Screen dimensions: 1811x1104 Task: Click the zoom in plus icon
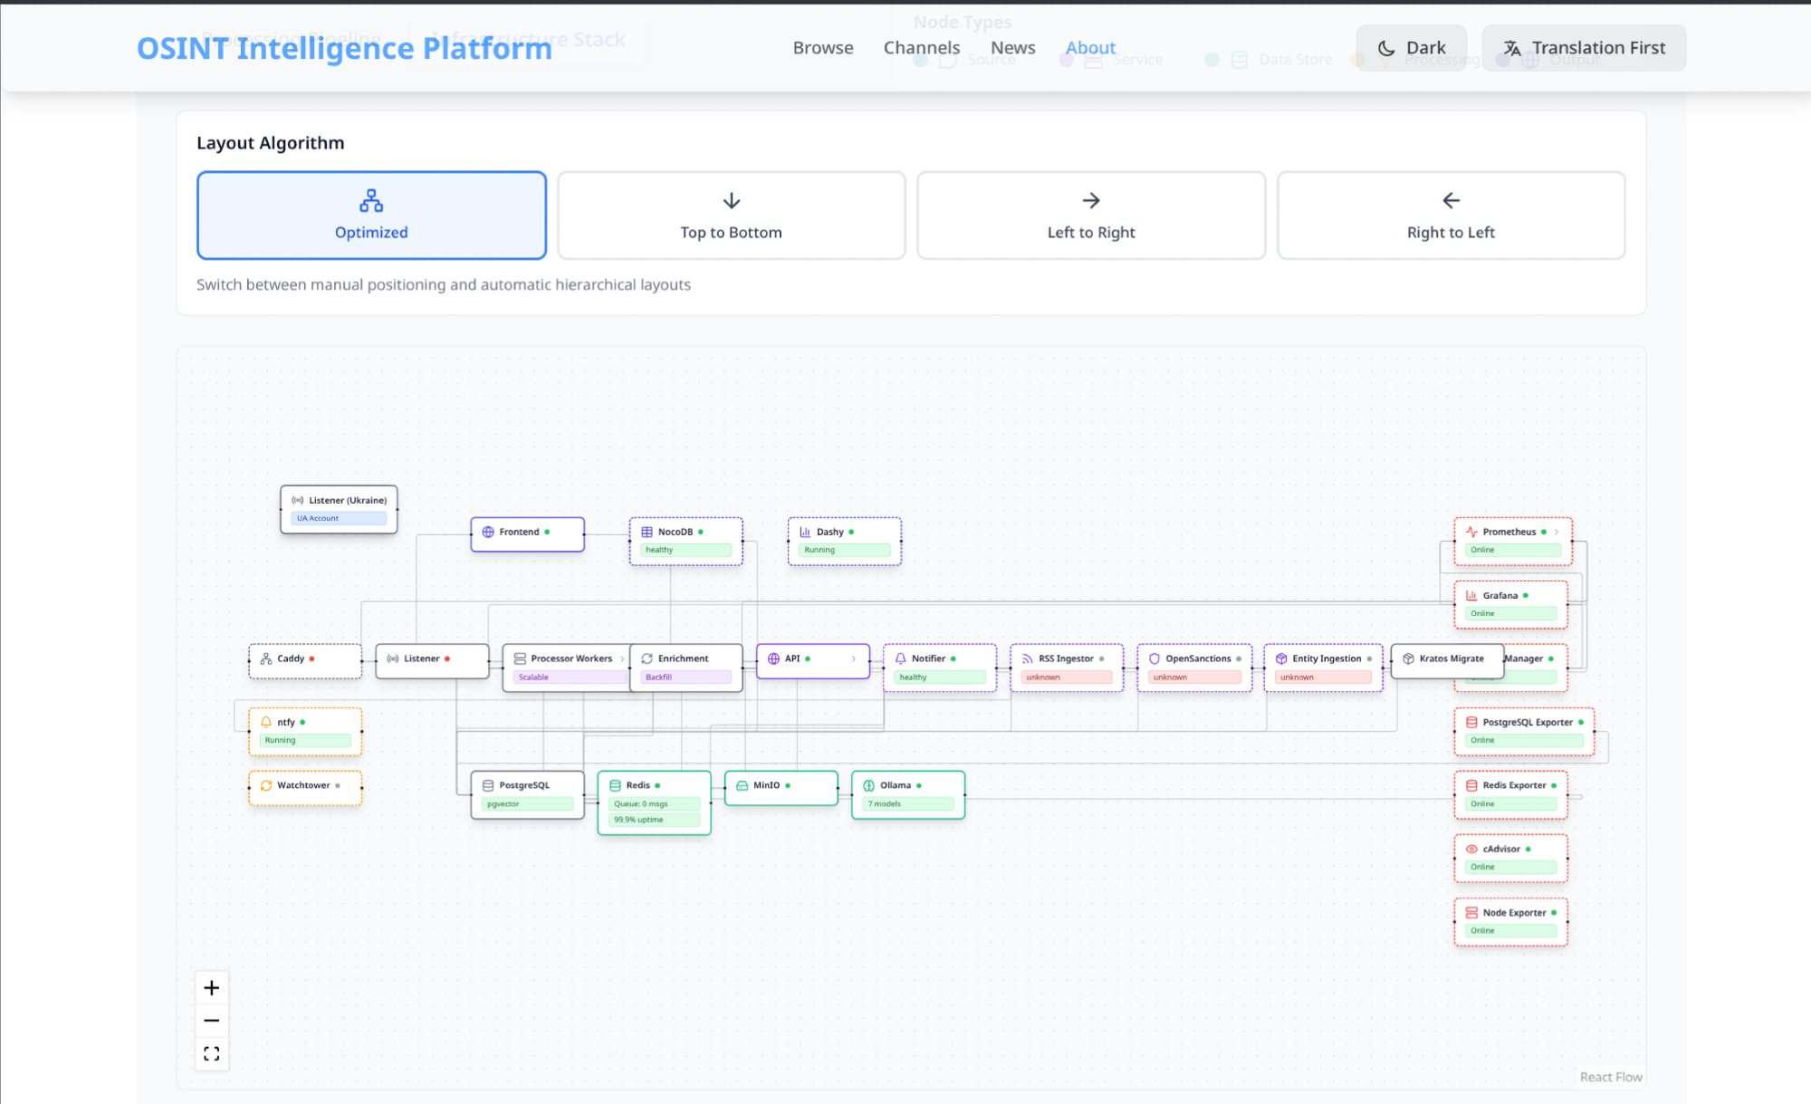click(211, 987)
